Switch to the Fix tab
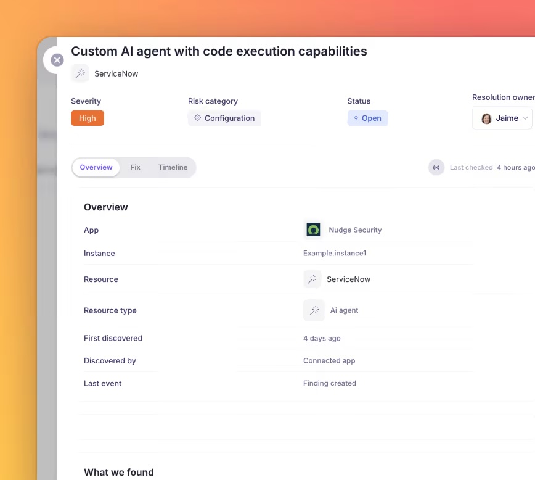535x480 pixels. pos(135,167)
